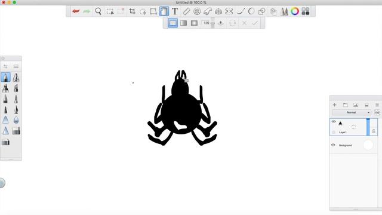This screenshot has width=382, height=215.
Task: Adjust the fill tolerance slider
Action: click(x=212, y=23)
